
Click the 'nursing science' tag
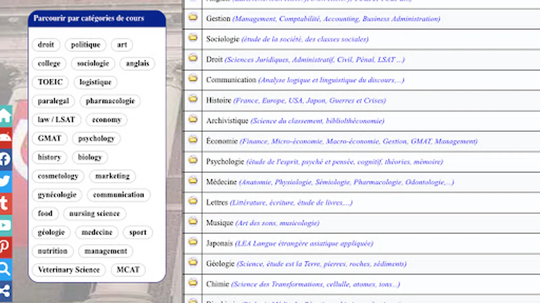point(94,213)
